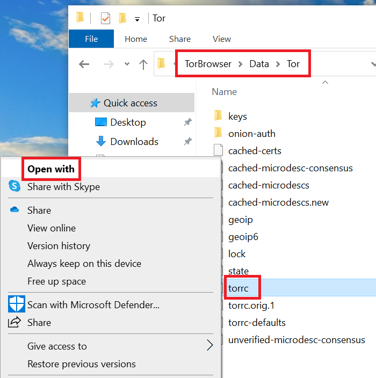Open Downloads in the navigation pane
Viewport: 376px width, 378px height.
pos(134,142)
